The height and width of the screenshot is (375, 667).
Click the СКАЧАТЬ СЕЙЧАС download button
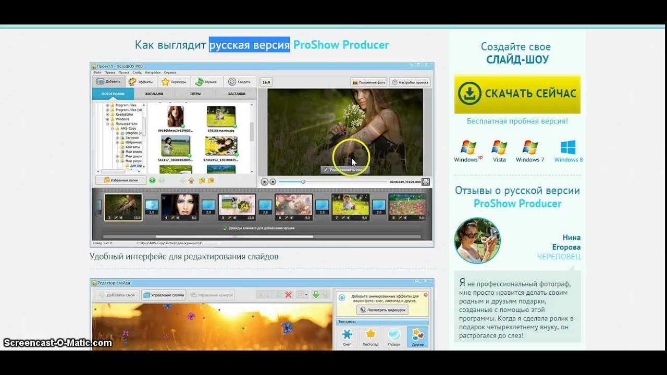pos(517,94)
